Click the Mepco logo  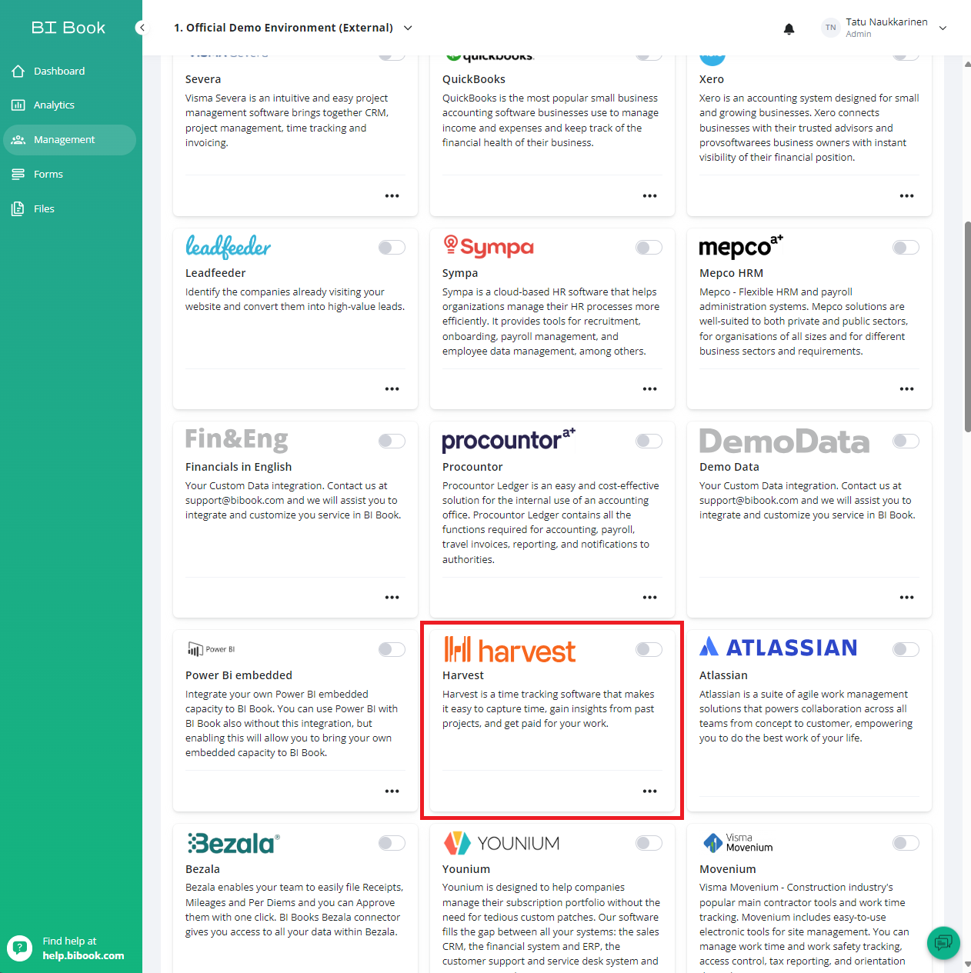pyautogui.click(x=741, y=246)
